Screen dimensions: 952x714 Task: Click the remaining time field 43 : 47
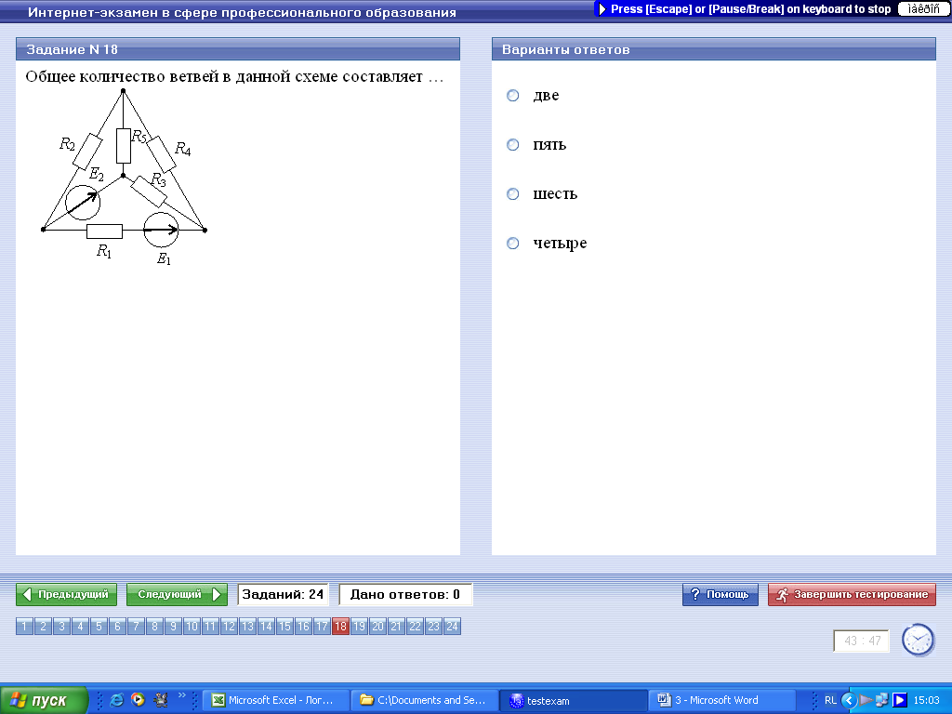coord(862,641)
